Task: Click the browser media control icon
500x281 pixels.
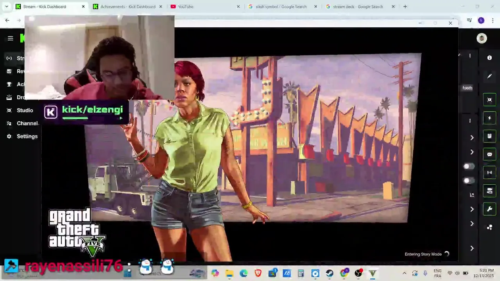Action: point(470,20)
